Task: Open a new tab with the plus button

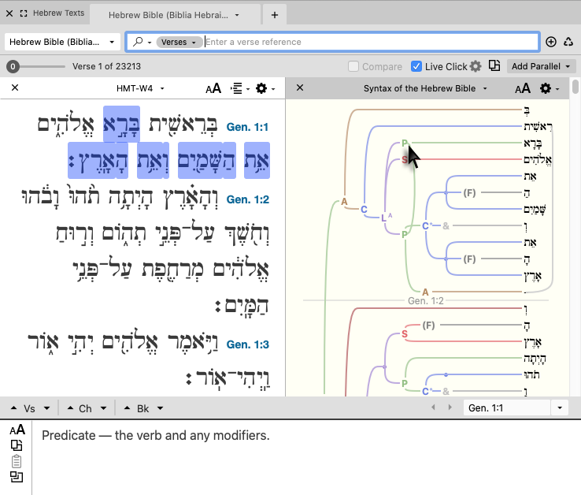Action: (x=274, y=15)
